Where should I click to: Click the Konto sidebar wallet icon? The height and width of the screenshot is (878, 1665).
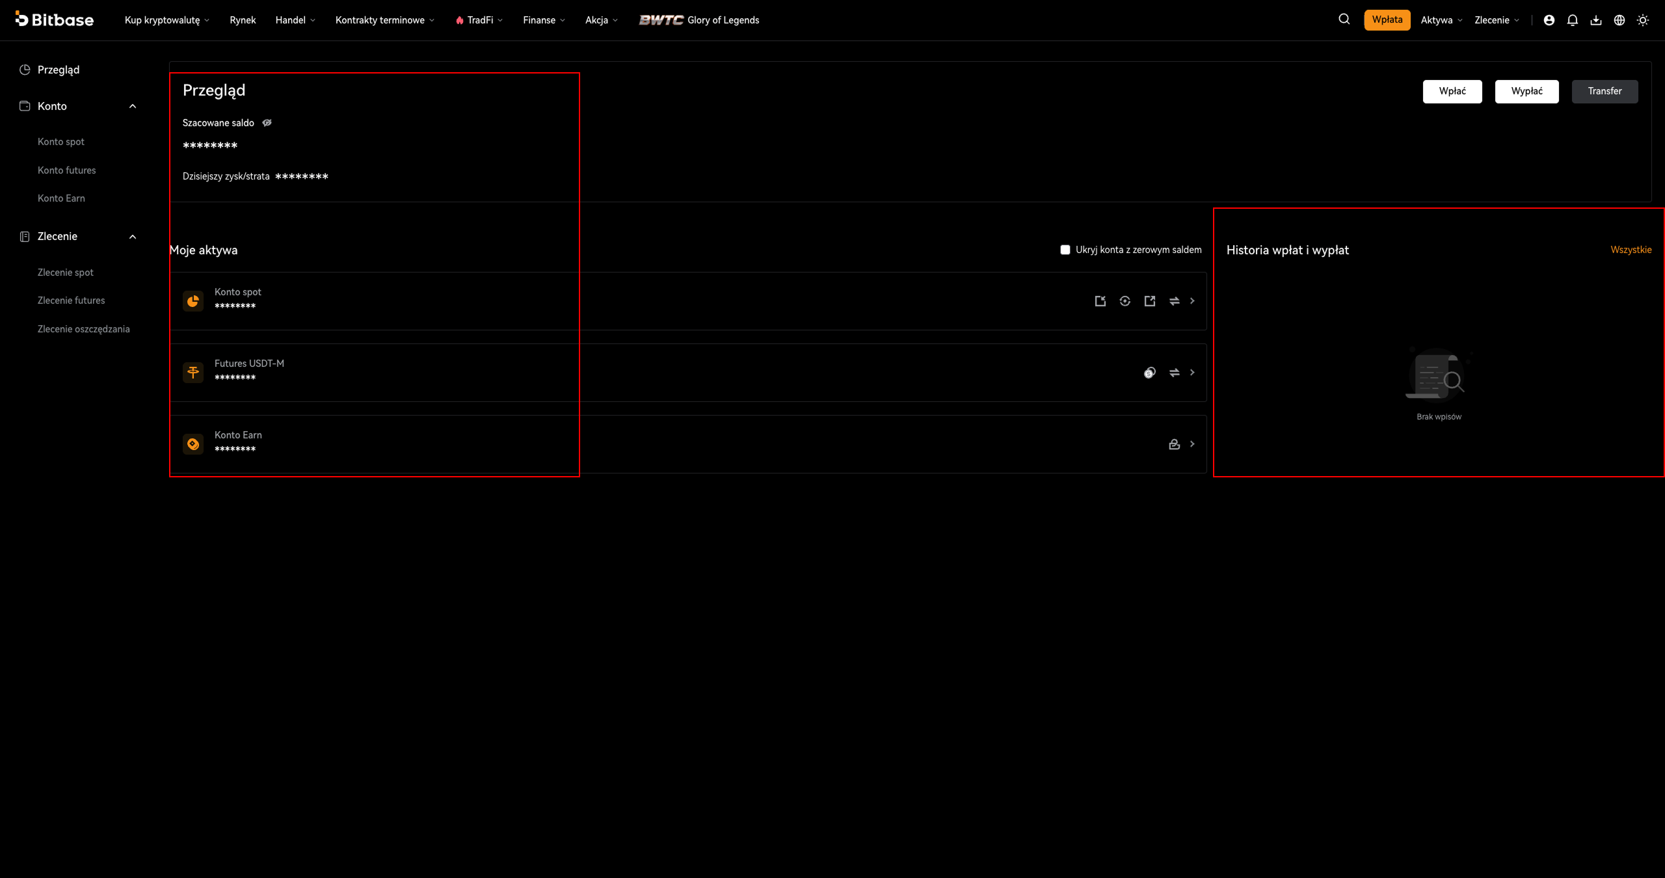tap(25, 106)
